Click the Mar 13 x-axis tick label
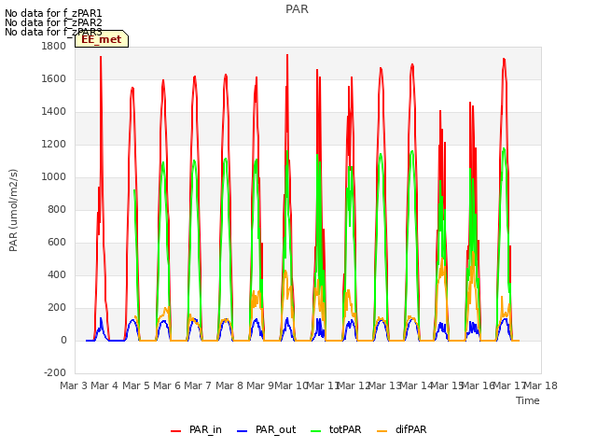This screenshot has height=448, width=597. click(384, 385)
